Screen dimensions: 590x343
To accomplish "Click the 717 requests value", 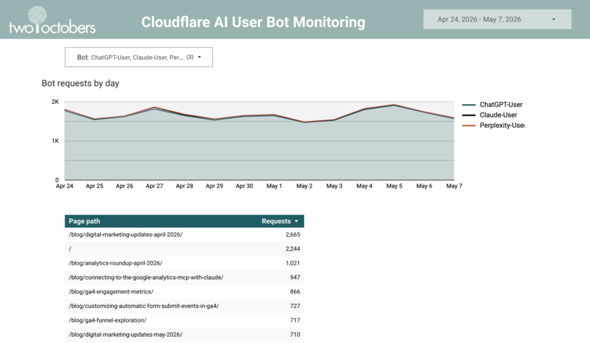I will tap(295, 320).
